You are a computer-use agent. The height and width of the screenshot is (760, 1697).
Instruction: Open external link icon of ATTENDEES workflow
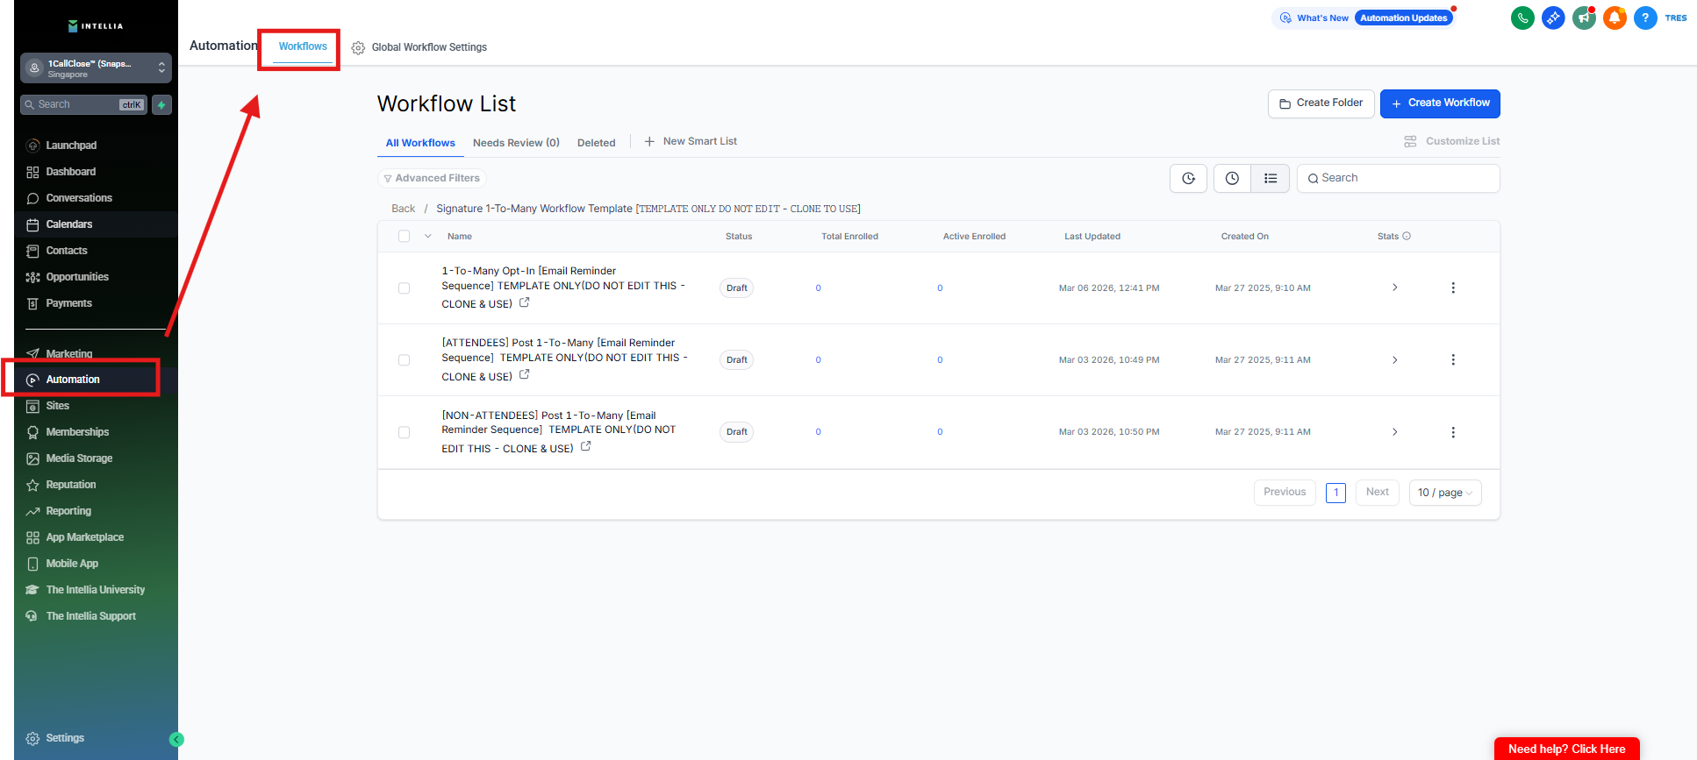[525, 375]
